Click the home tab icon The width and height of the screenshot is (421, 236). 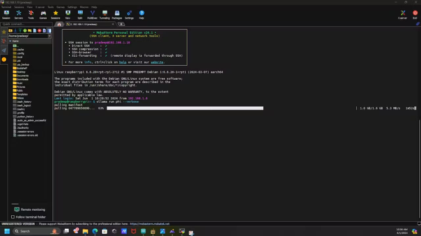pyautogui.click(x=59, y=24)
